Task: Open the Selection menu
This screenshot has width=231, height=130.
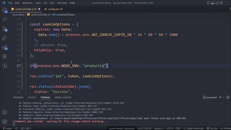Action: 27,3
